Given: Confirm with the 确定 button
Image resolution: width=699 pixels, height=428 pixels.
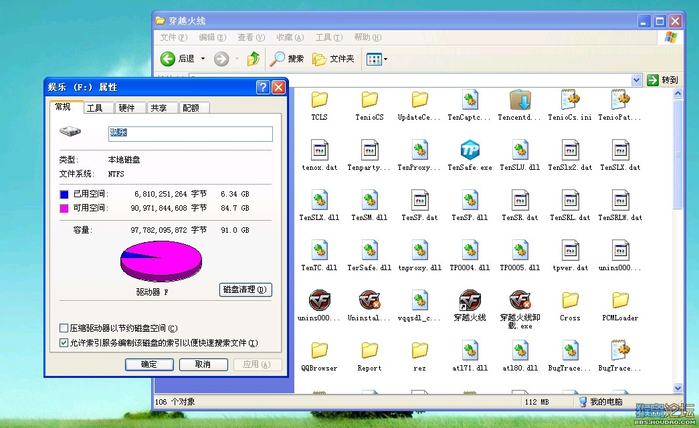Looking at the screenshot, I should point(149,364).
